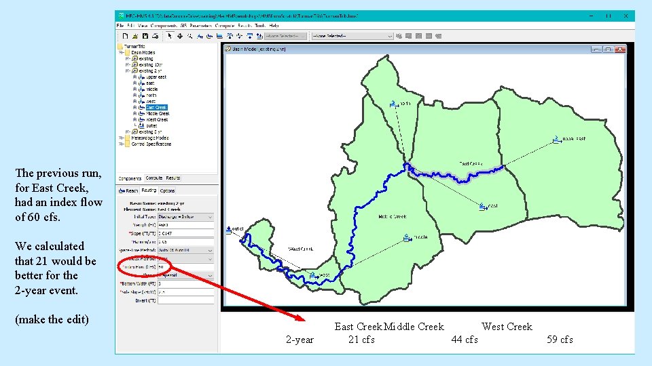Switch to the Results tab
Viewport: 652px width, 366px height.
tap(173, 178)
